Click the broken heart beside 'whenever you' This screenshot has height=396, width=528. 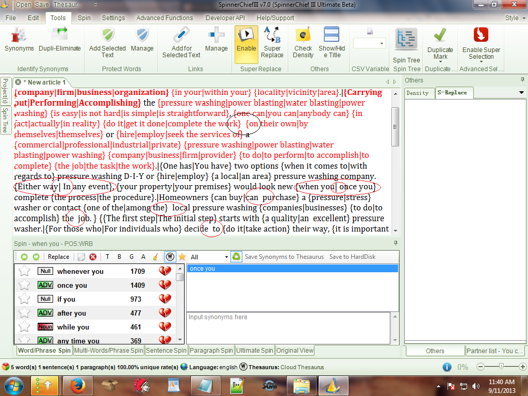[x=164, y=271]
